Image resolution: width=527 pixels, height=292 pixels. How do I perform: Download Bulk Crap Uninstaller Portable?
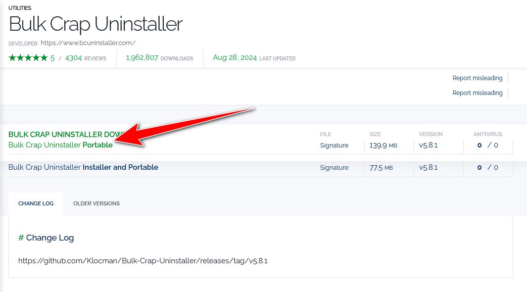point(60,145)
